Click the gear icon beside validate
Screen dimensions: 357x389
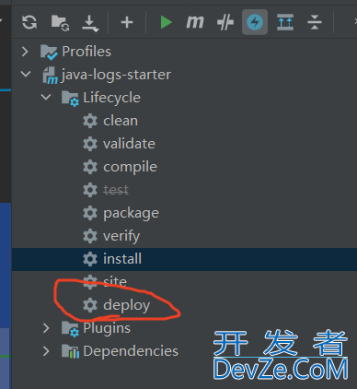click(x=90, y=144)
